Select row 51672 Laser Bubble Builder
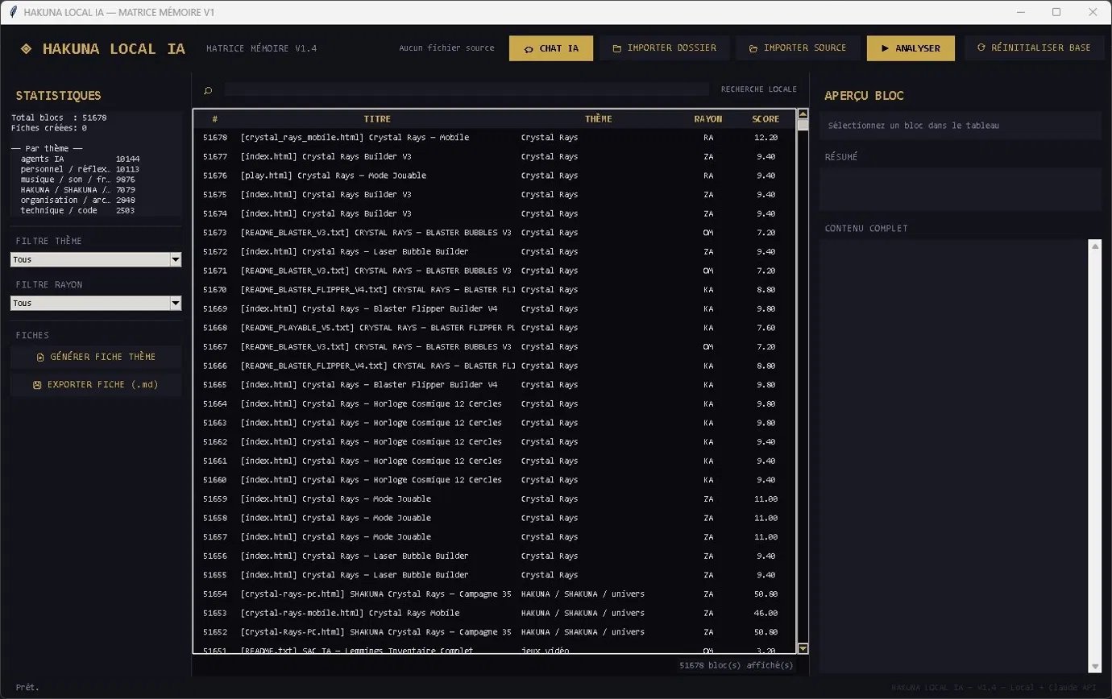The height and width of the screenshot is (699, 1112). pyautogui.click(x=495, y=251)
